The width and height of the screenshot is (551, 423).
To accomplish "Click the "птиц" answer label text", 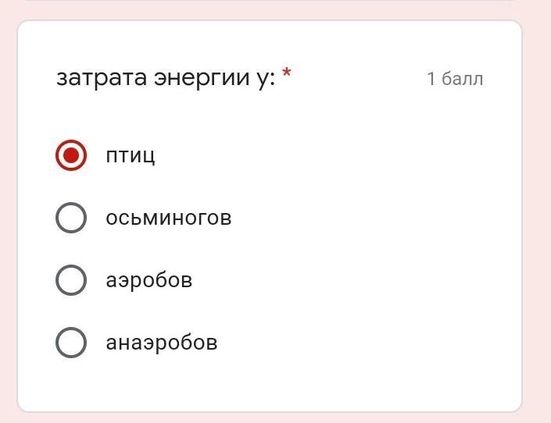I will [x=131, y=155].
